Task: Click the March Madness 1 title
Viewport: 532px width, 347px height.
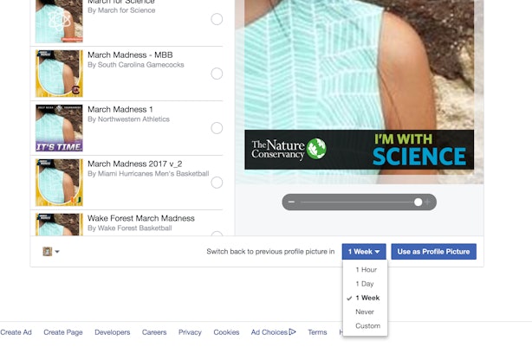Action: (120, 109)
